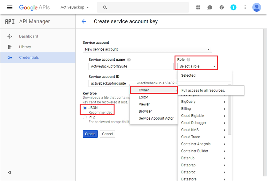Click help icon beside Service account name

coord(129,60)
